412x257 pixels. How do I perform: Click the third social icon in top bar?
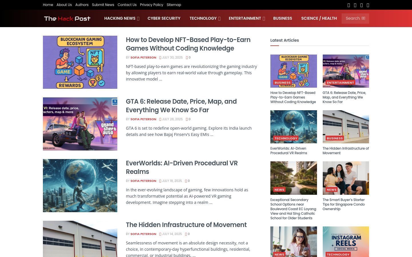coord(362,5)
